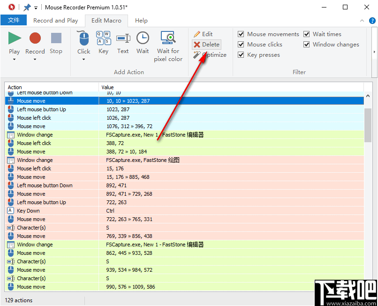
Task: Delete the selected action
Action: [206, 45]
